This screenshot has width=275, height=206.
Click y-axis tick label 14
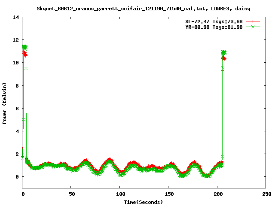click(15, 17)
